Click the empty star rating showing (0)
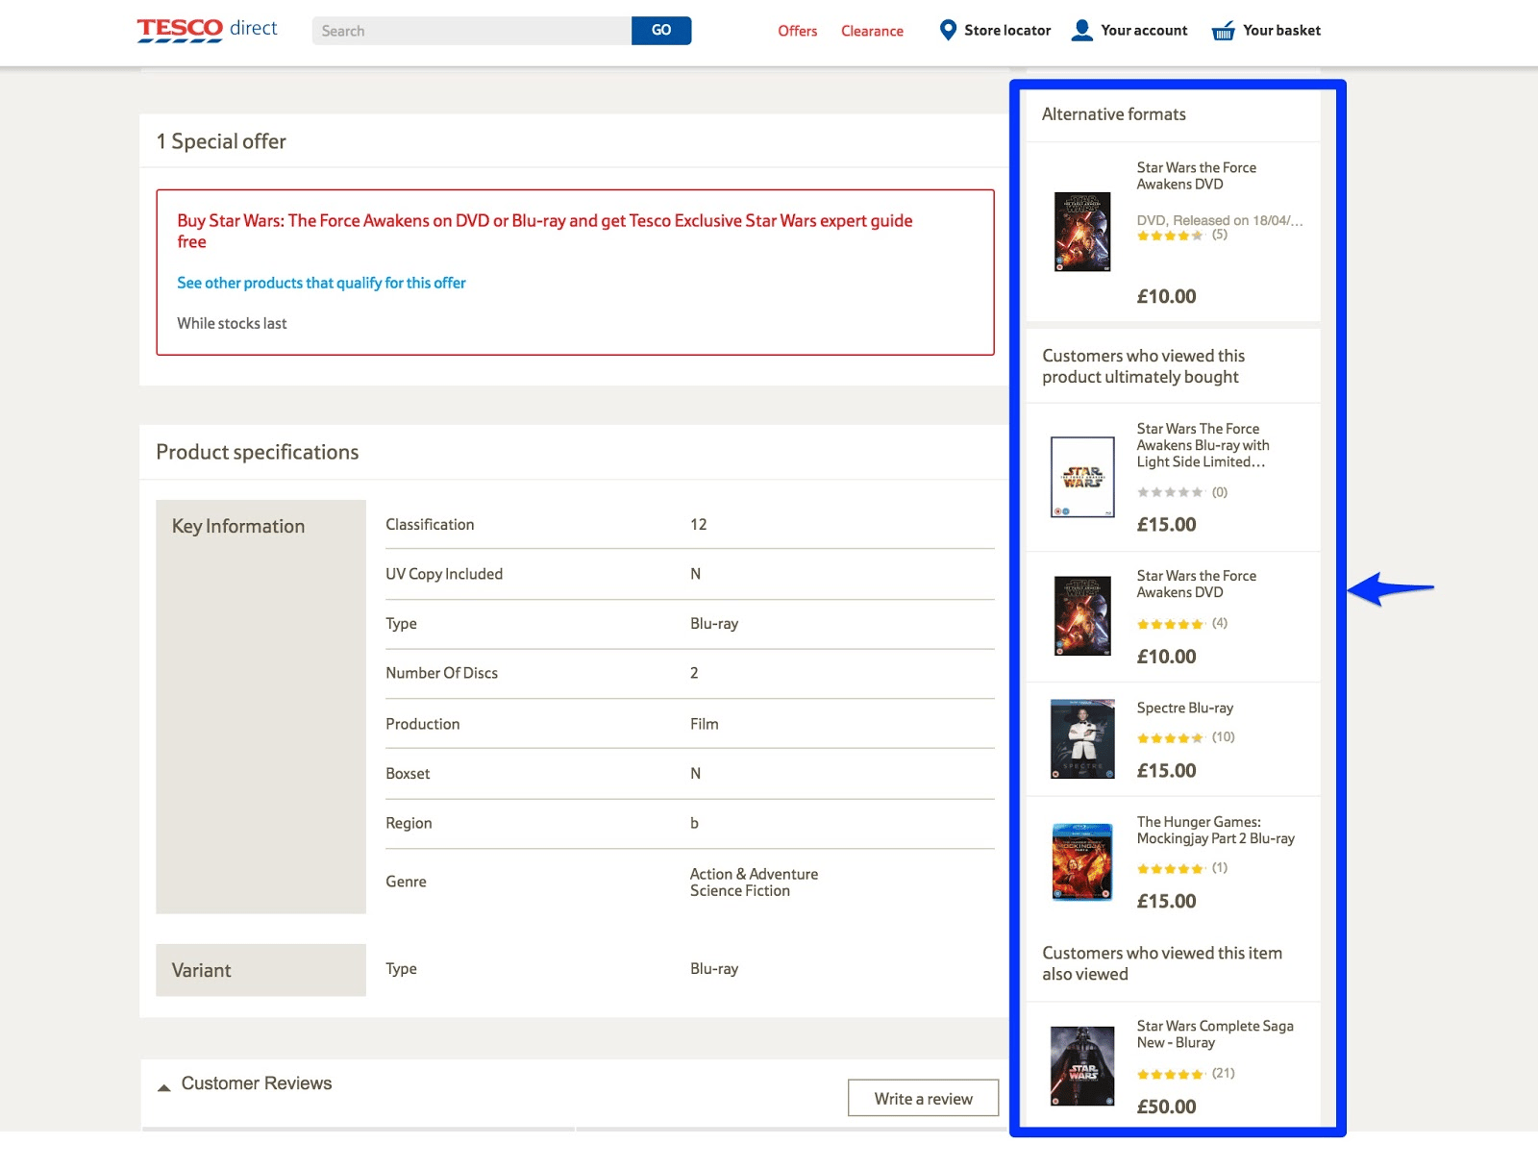This screenshot has height=1169, width=1538. pos(1170,492)
